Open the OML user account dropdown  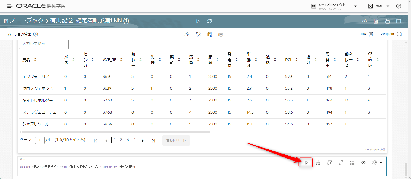379,6
